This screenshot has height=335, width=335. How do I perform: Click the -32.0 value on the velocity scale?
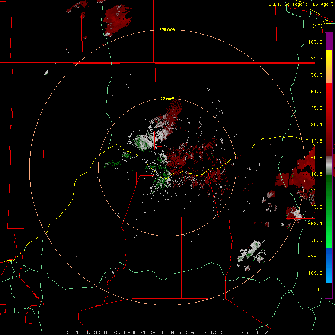(315, 191)
